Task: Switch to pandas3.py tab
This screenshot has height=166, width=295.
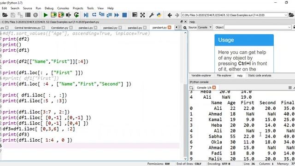Action: click(x=135, y=28)
